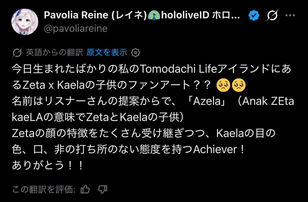308x202 pixels.
Task: Click the blue verified checkmark badge
Action: pos(254,15)
